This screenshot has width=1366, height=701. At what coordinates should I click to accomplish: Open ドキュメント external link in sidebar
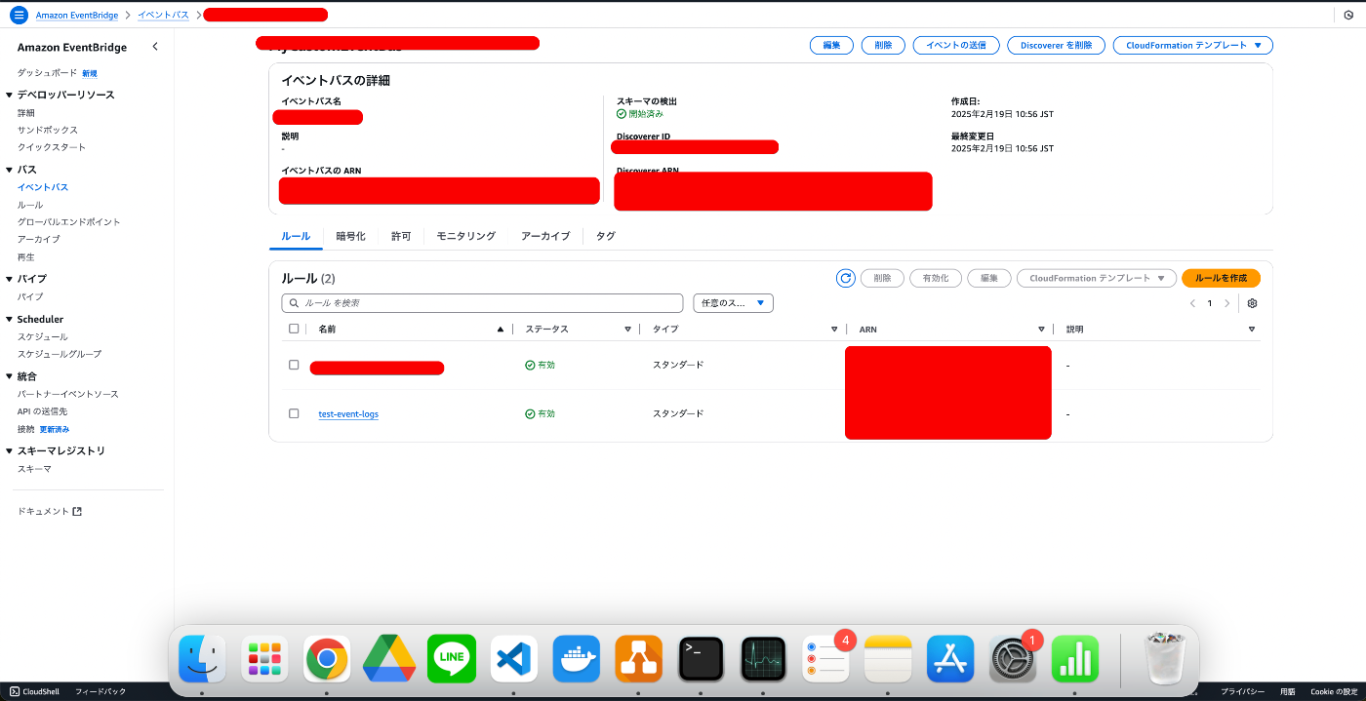pos(50,511)
